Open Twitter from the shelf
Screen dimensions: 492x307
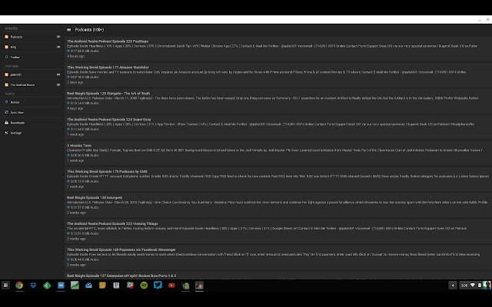pos(158,286)
